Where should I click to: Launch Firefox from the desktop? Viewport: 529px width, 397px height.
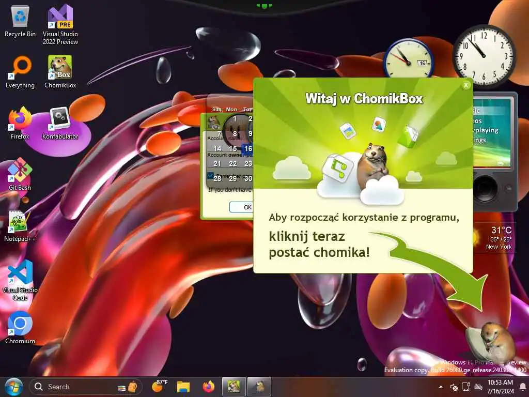pos(20,123)
